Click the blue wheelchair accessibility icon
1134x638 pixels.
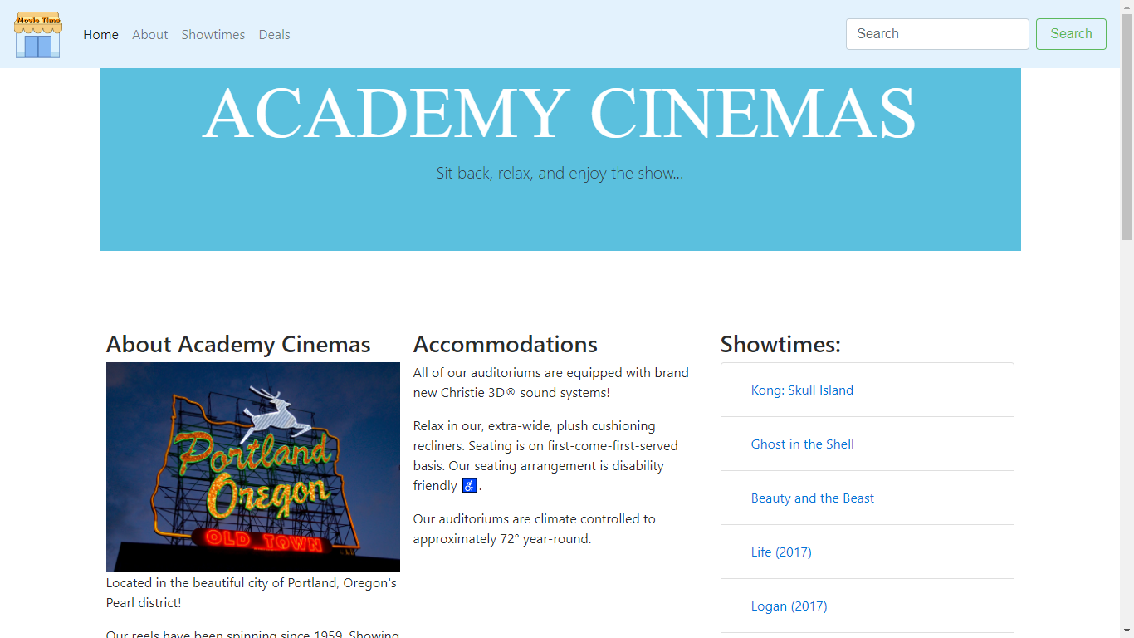469,486
